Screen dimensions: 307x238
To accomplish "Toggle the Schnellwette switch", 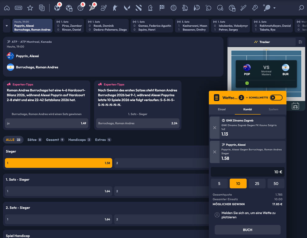I will coord(276,98).
